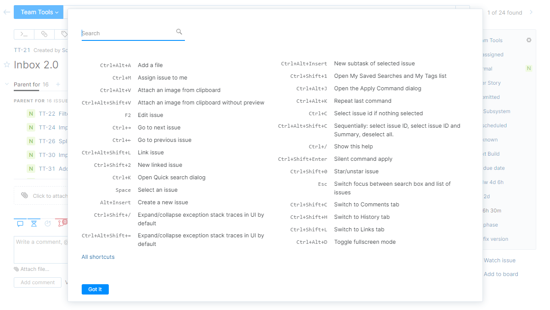Open the Team Tools project dropdown
Screen dimensions: 550x310
(38, 12)
